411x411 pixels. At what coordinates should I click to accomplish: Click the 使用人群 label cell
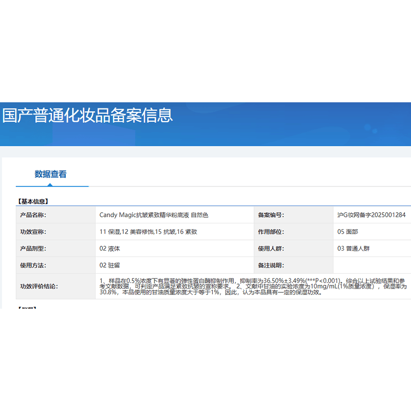coord(293,249)
